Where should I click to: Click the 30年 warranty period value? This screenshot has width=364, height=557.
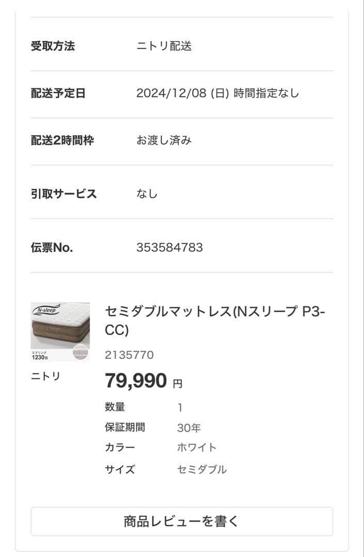tap(188, 428)
